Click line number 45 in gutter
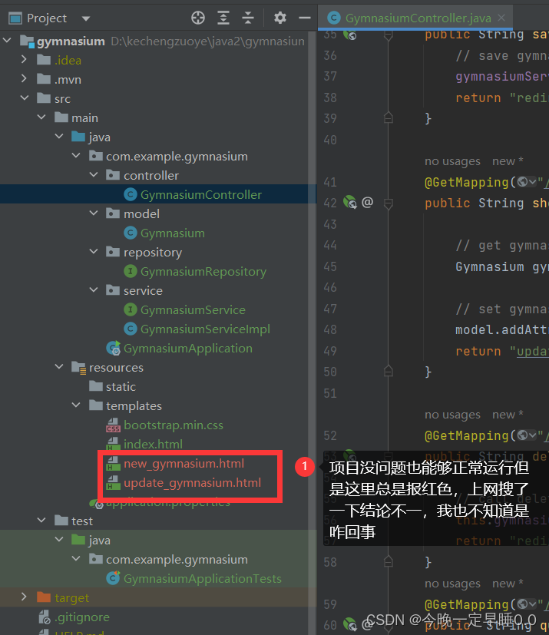The image size is (549, 635). pyautogui.click(x=330, y=266)
